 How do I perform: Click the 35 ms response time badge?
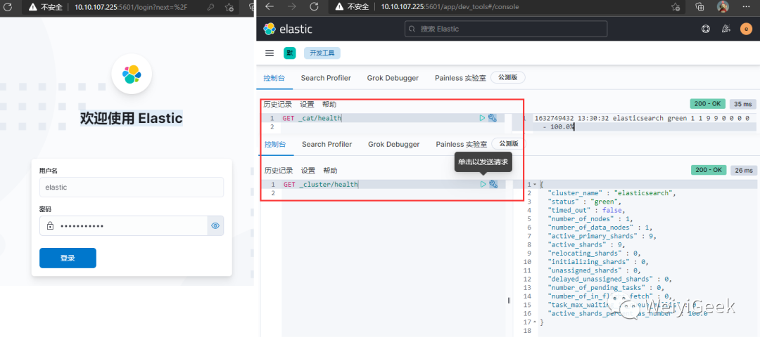point(743,104)
